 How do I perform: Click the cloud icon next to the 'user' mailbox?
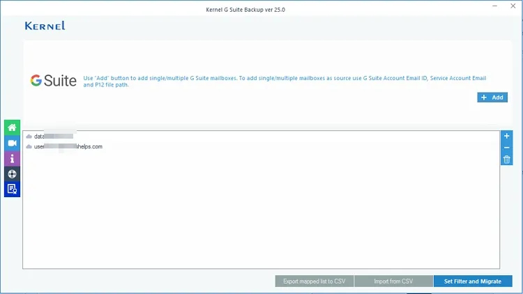[29, 147]
